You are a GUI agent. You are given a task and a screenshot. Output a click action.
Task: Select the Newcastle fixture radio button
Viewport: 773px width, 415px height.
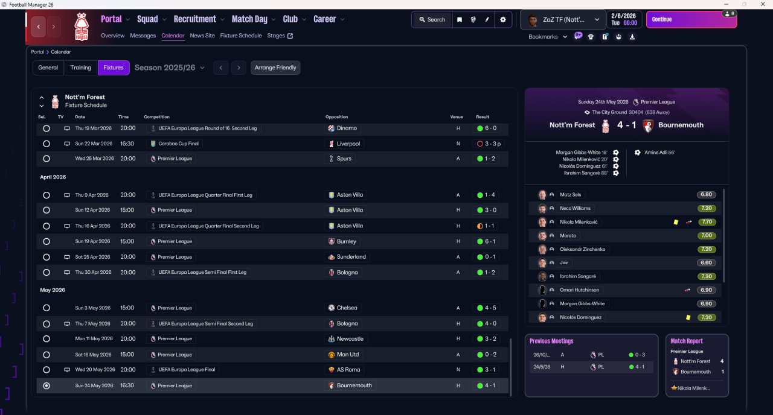(47, 339)
